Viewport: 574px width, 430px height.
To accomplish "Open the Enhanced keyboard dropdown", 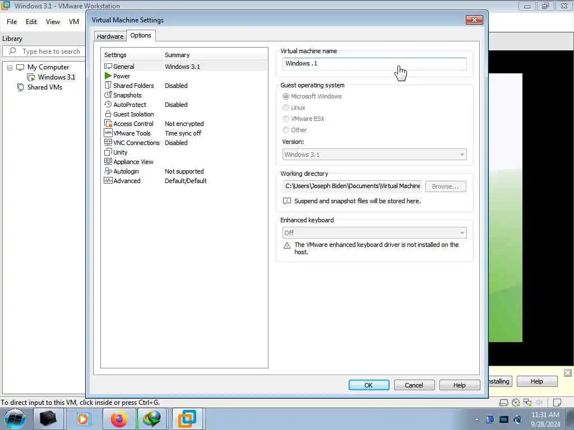I will 374,232.
